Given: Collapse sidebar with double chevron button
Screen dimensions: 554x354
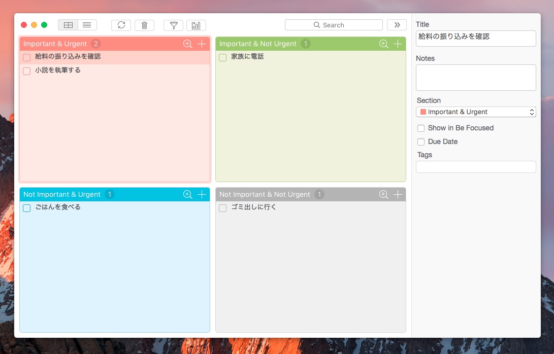Looking at the screenshot, I should tap(397, 25).
